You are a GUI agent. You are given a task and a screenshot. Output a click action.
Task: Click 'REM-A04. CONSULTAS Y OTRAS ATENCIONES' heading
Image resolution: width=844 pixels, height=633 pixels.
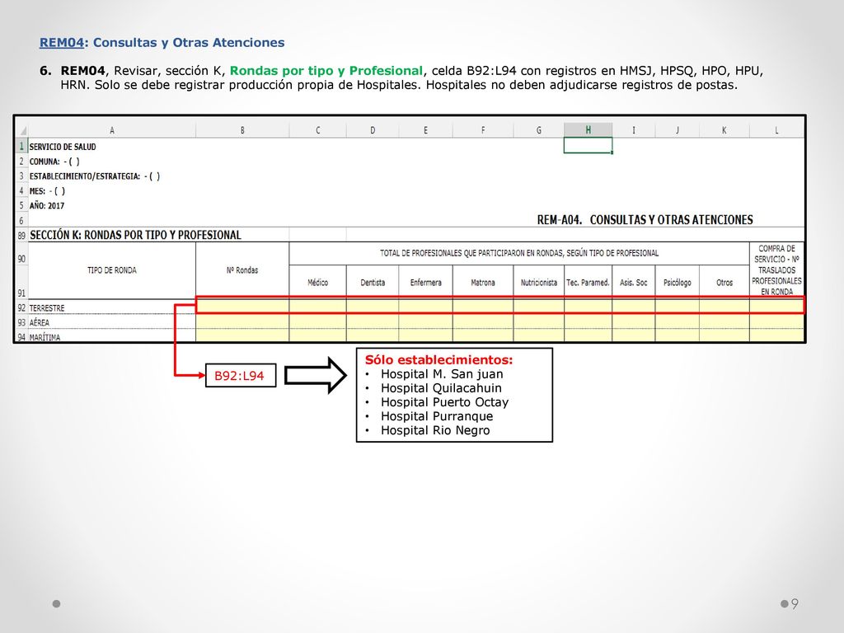[x=645, y=219]
